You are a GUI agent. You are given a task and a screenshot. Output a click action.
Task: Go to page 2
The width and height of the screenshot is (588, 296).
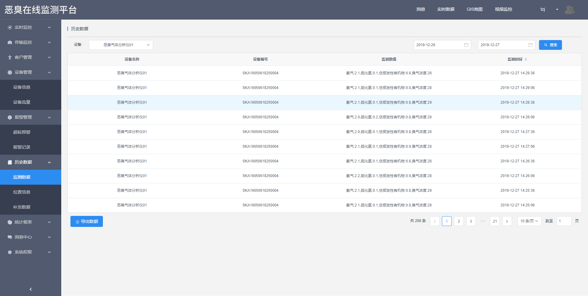459,221
